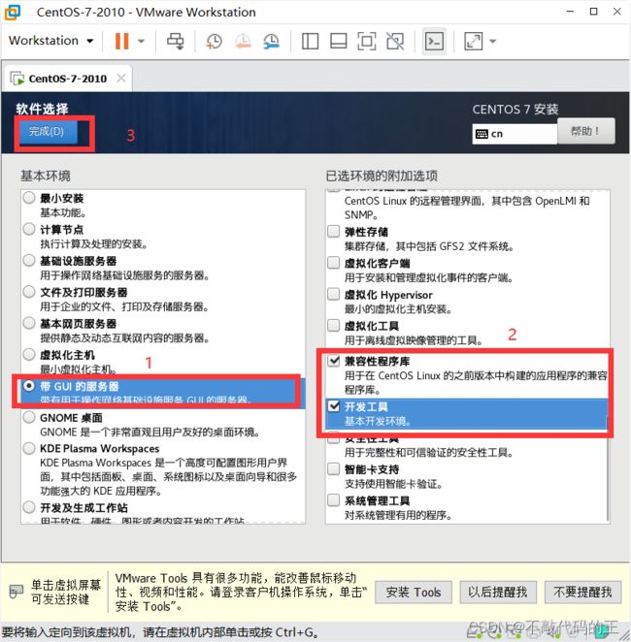Maximize the VMware Workstation window
This screenshot has width=631, height=642.
point(593,12)
